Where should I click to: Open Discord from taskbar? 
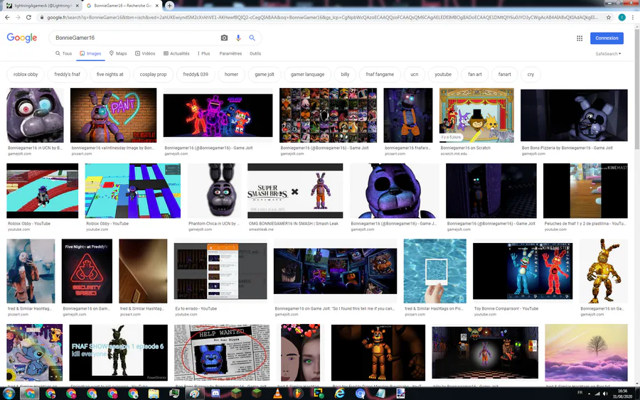click(x=215, y=394)
